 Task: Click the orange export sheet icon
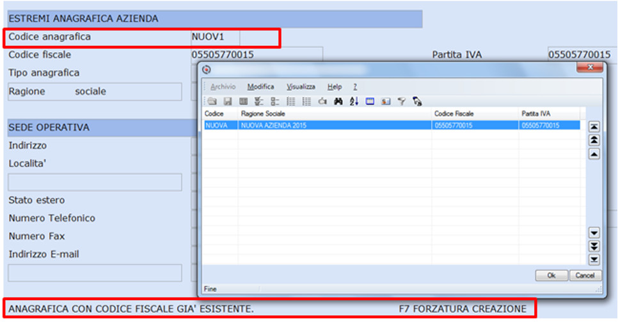386,102
